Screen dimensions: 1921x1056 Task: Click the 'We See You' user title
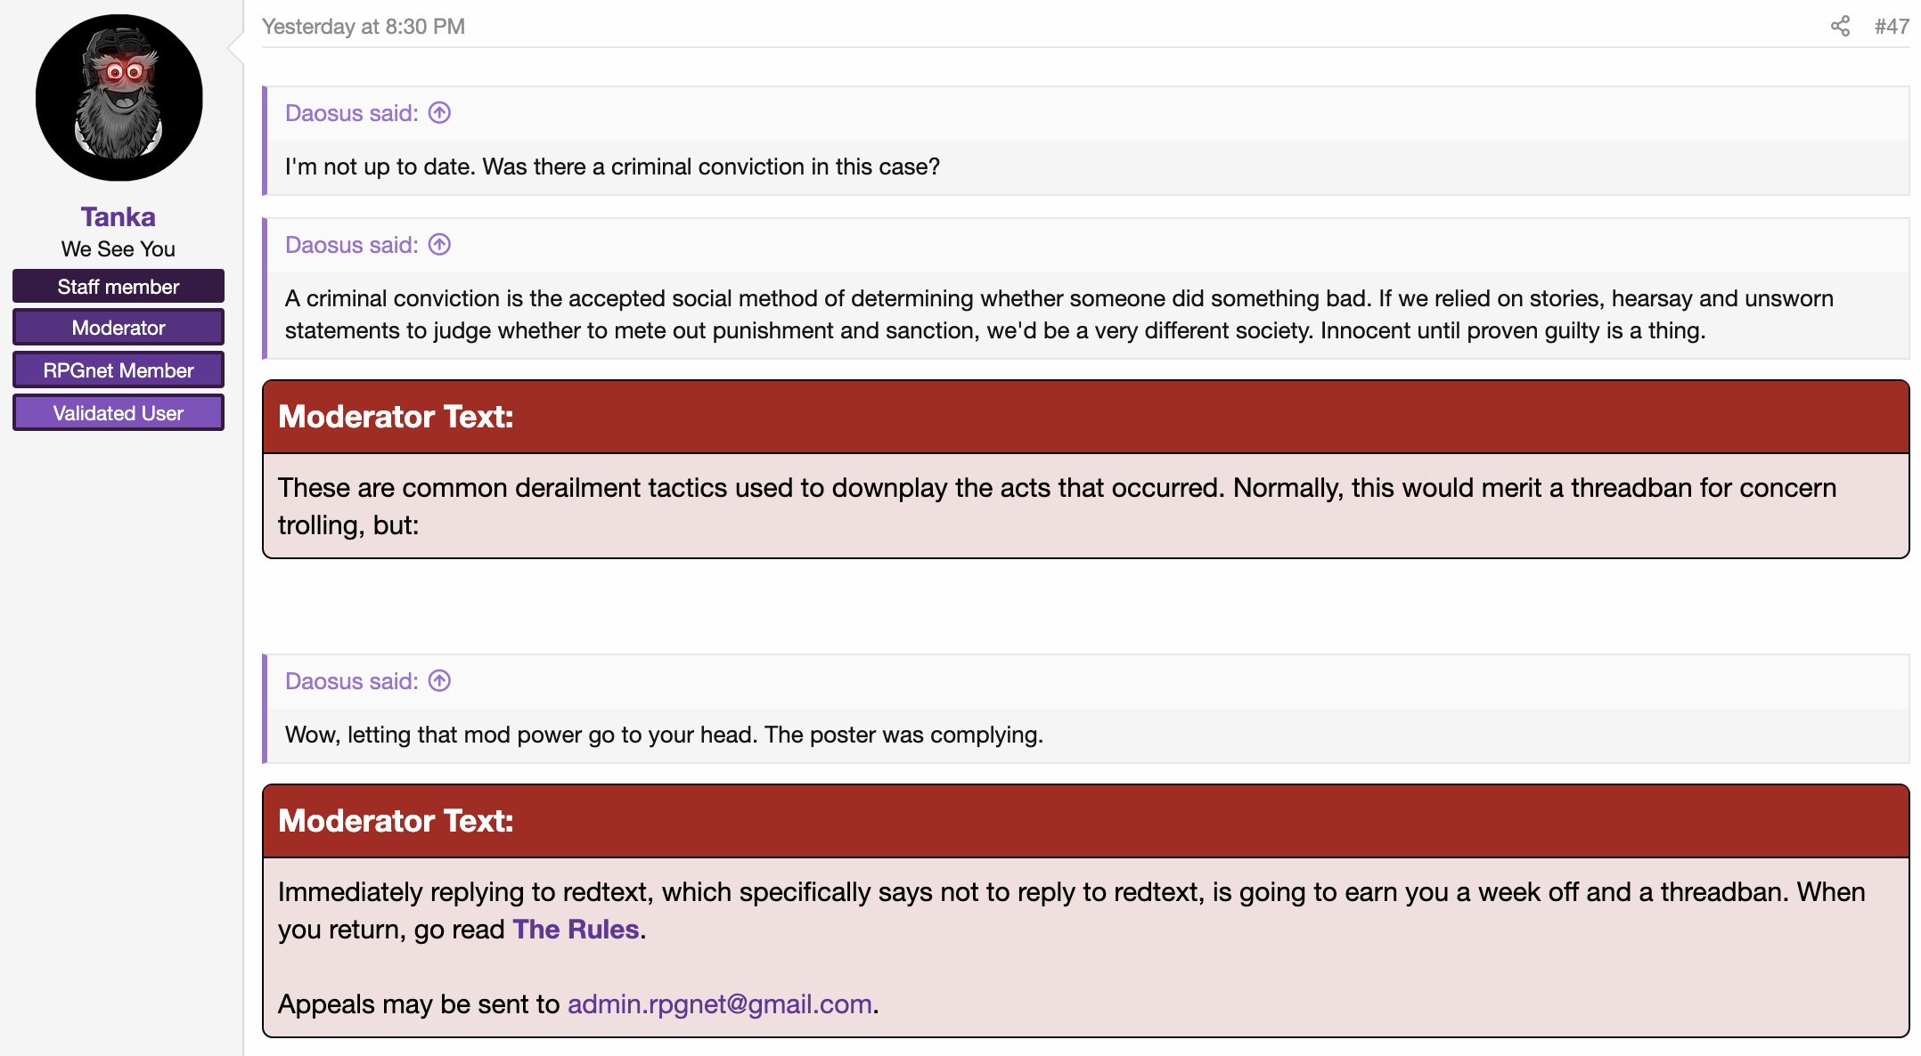119,249
